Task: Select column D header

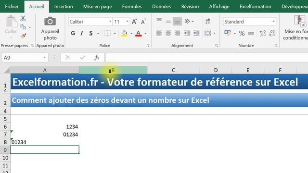Action: click(x=216, y=70)
